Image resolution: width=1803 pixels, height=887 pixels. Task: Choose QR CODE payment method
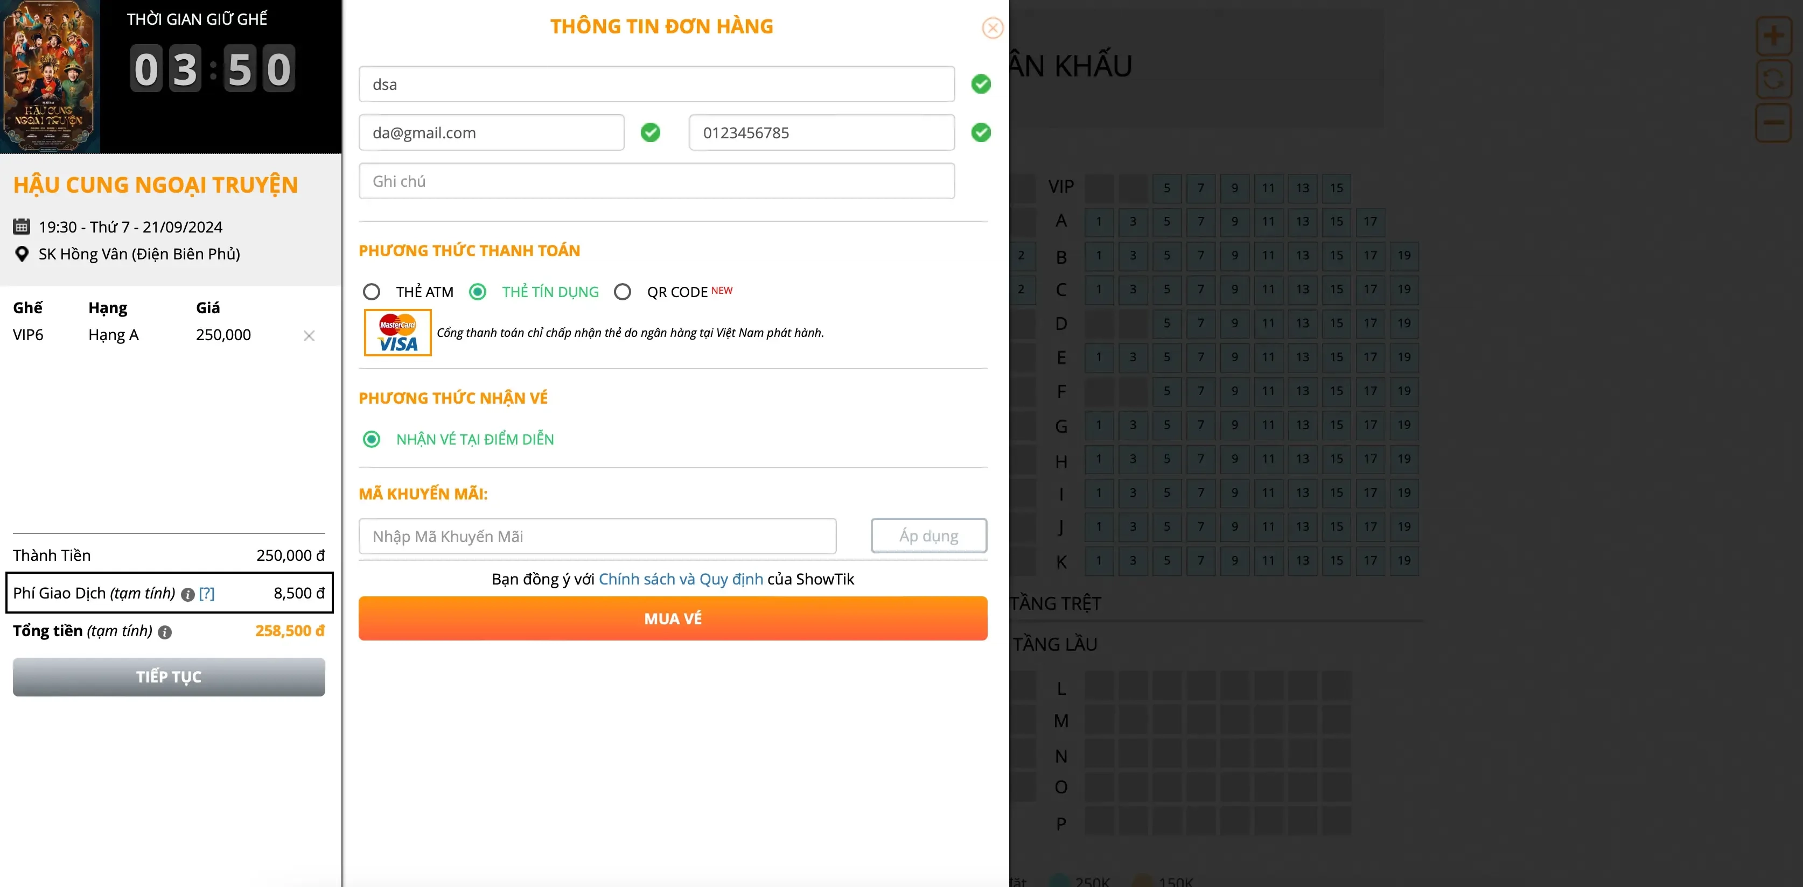click(x=622, y=292)
